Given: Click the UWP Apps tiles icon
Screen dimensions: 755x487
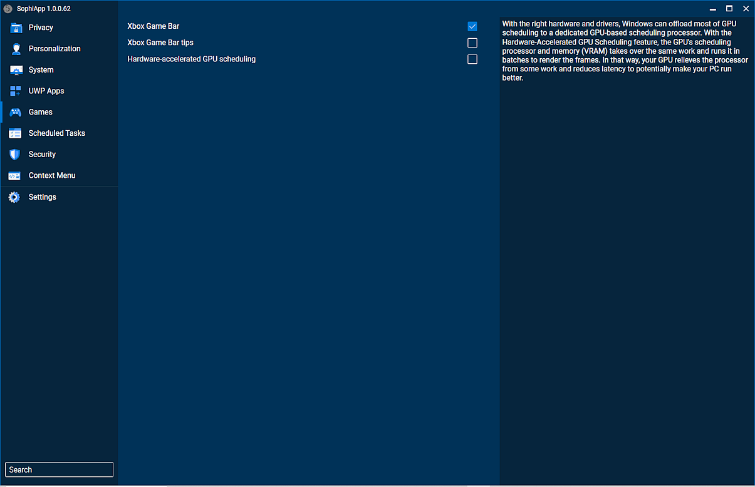Looking at the screenshot, I should [16, 91].
